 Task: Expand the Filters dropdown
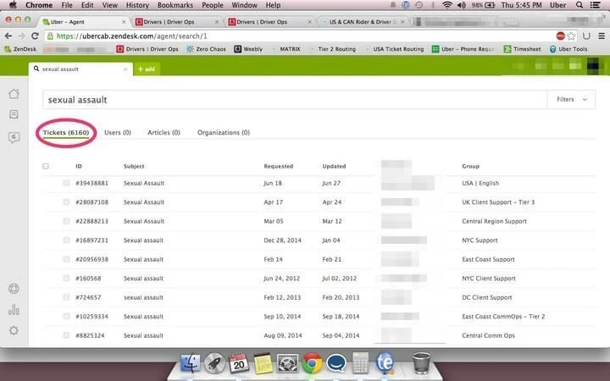(x=572, y=100)
